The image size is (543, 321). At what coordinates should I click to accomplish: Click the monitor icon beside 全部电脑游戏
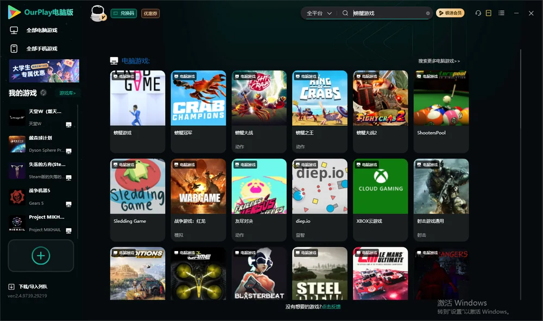pyautogui.click(x=14, y=30)
